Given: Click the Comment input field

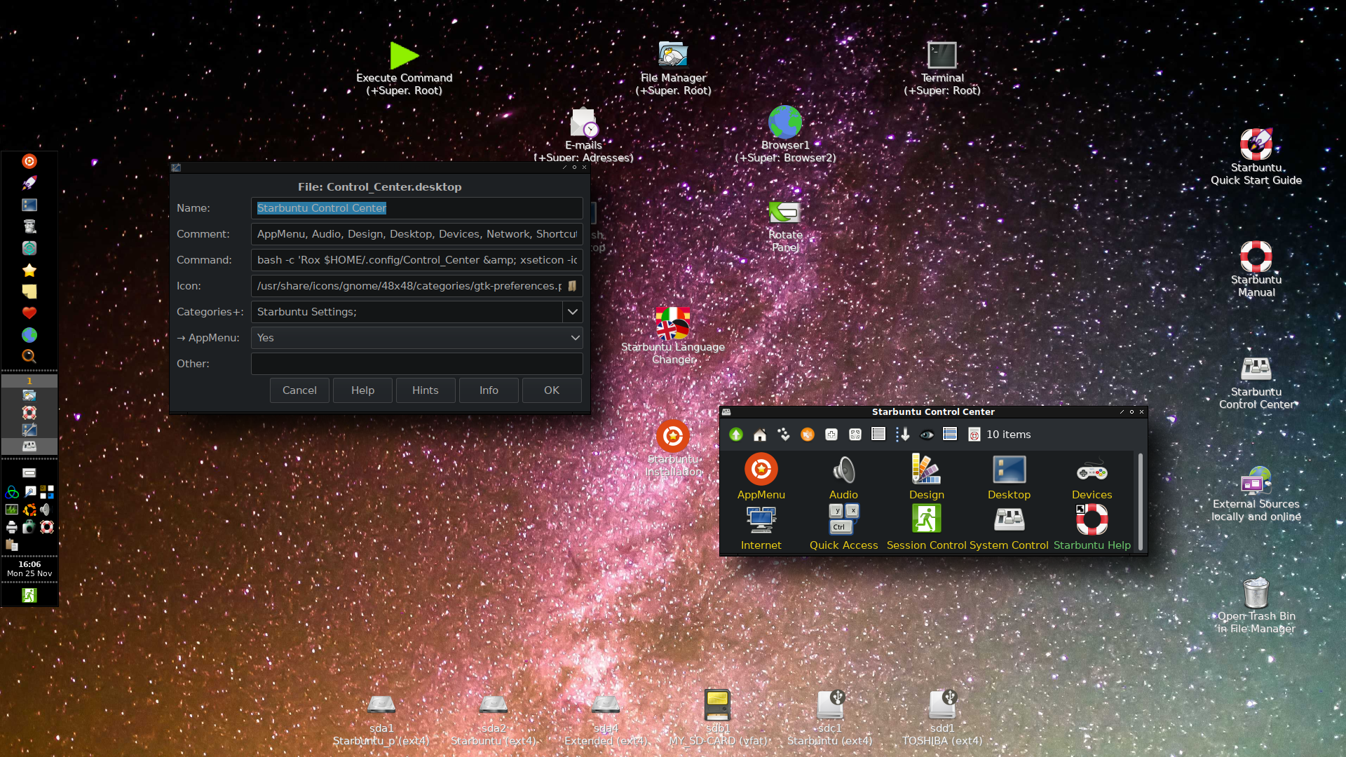Looking at the screenshot, I should (416, 234).
